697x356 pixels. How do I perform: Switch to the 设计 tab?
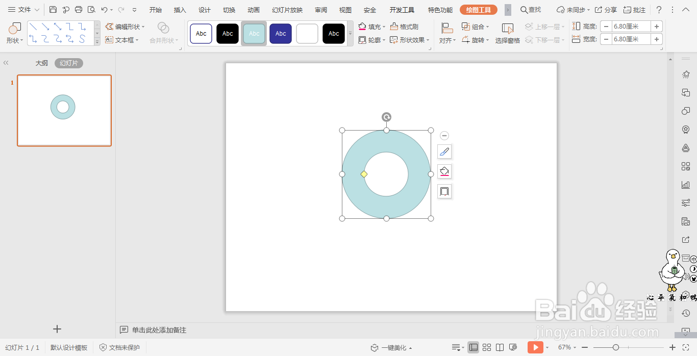coord(205,10)
